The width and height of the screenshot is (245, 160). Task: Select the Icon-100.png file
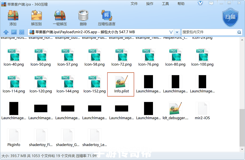202,57
